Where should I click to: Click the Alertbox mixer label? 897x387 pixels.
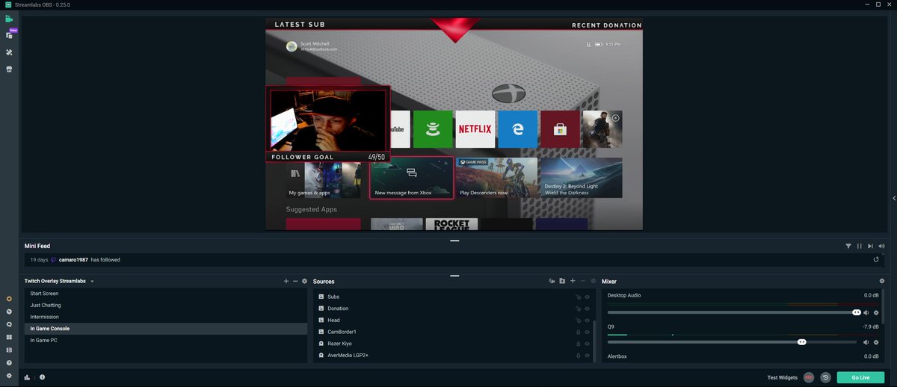(617, 356)
